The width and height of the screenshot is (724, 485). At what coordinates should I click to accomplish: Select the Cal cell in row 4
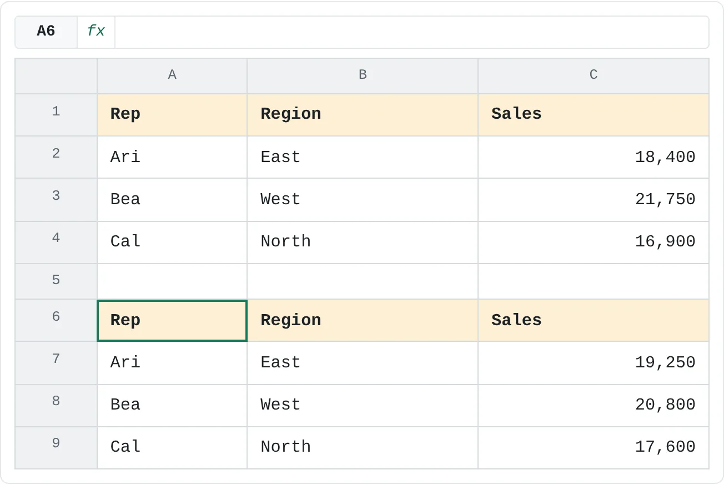pyautogui.click(x=172, y=243)
